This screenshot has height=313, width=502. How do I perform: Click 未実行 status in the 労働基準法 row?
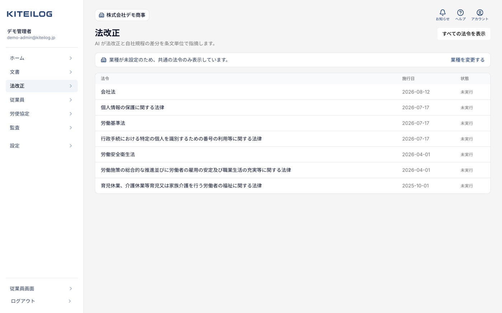(x=467, y=123)
